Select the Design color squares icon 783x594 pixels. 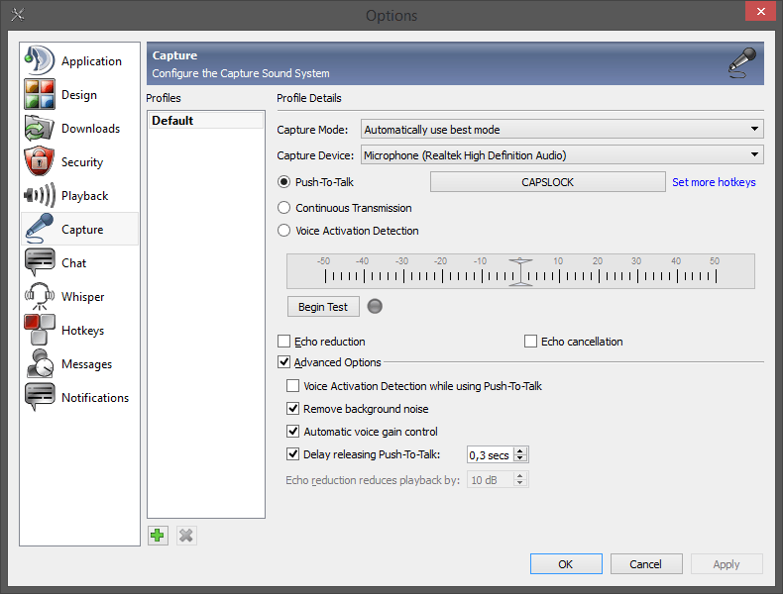click(x=40, y=94)
